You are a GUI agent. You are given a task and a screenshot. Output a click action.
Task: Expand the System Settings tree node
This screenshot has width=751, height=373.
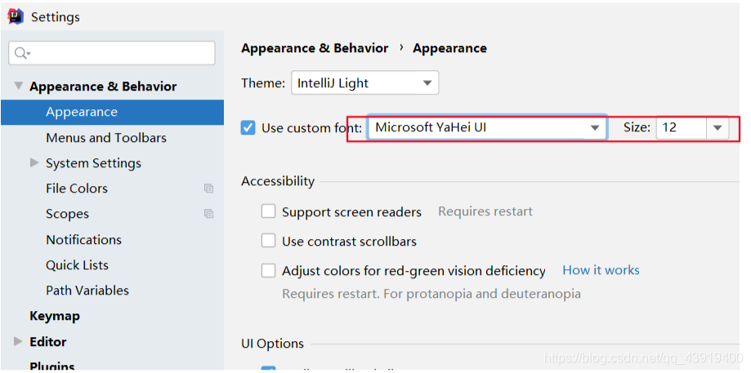[x=34, y=162]
